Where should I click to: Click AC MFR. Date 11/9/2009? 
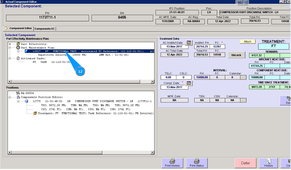click(x=168, y=21)
